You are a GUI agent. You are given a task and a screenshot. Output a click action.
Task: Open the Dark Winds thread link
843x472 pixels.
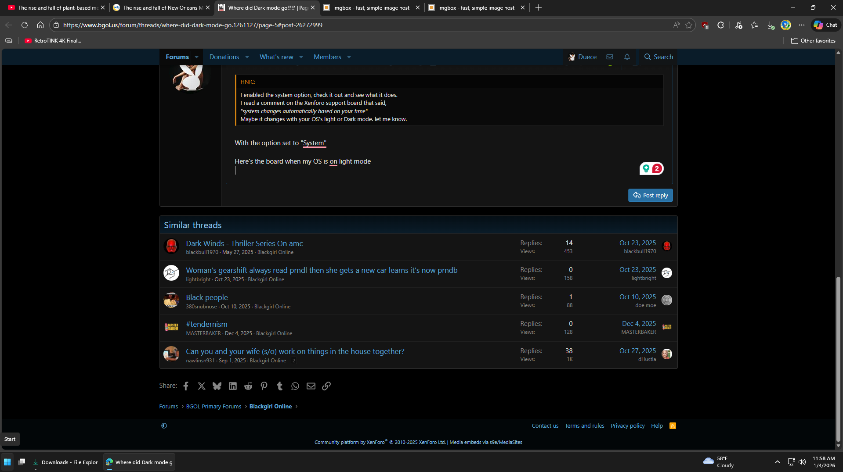point(244,243)
